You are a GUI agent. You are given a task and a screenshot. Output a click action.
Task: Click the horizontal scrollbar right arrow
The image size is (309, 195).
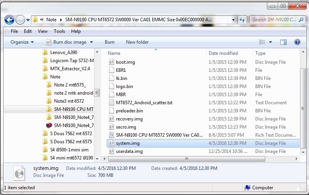(296, 159)
